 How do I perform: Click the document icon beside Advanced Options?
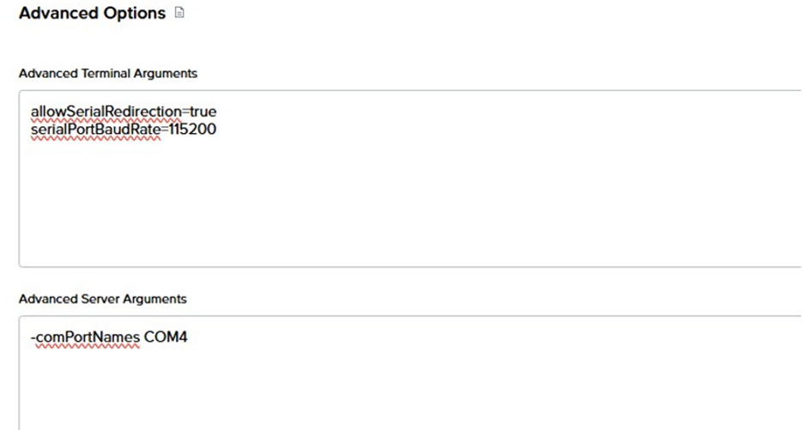178,15
